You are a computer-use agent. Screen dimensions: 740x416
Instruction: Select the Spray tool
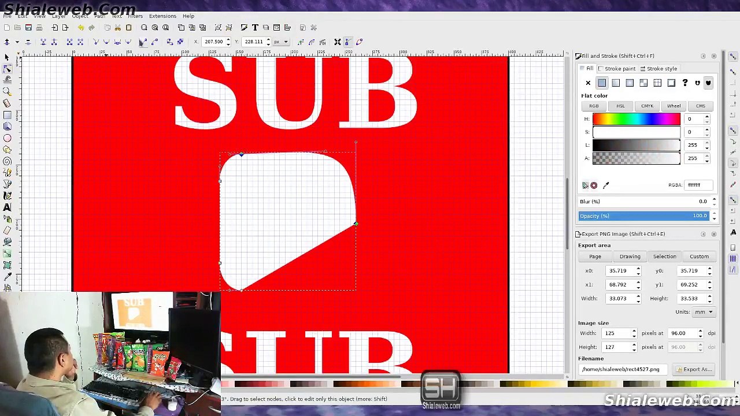pos(7,219)
